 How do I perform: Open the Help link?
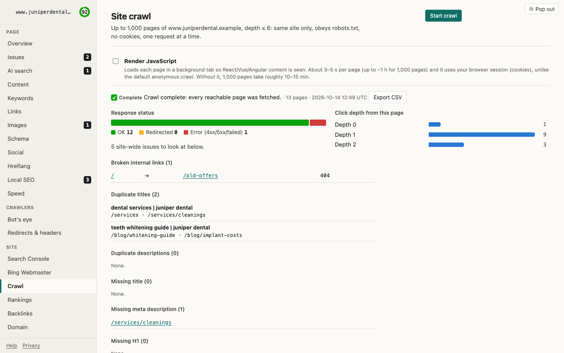11,345
